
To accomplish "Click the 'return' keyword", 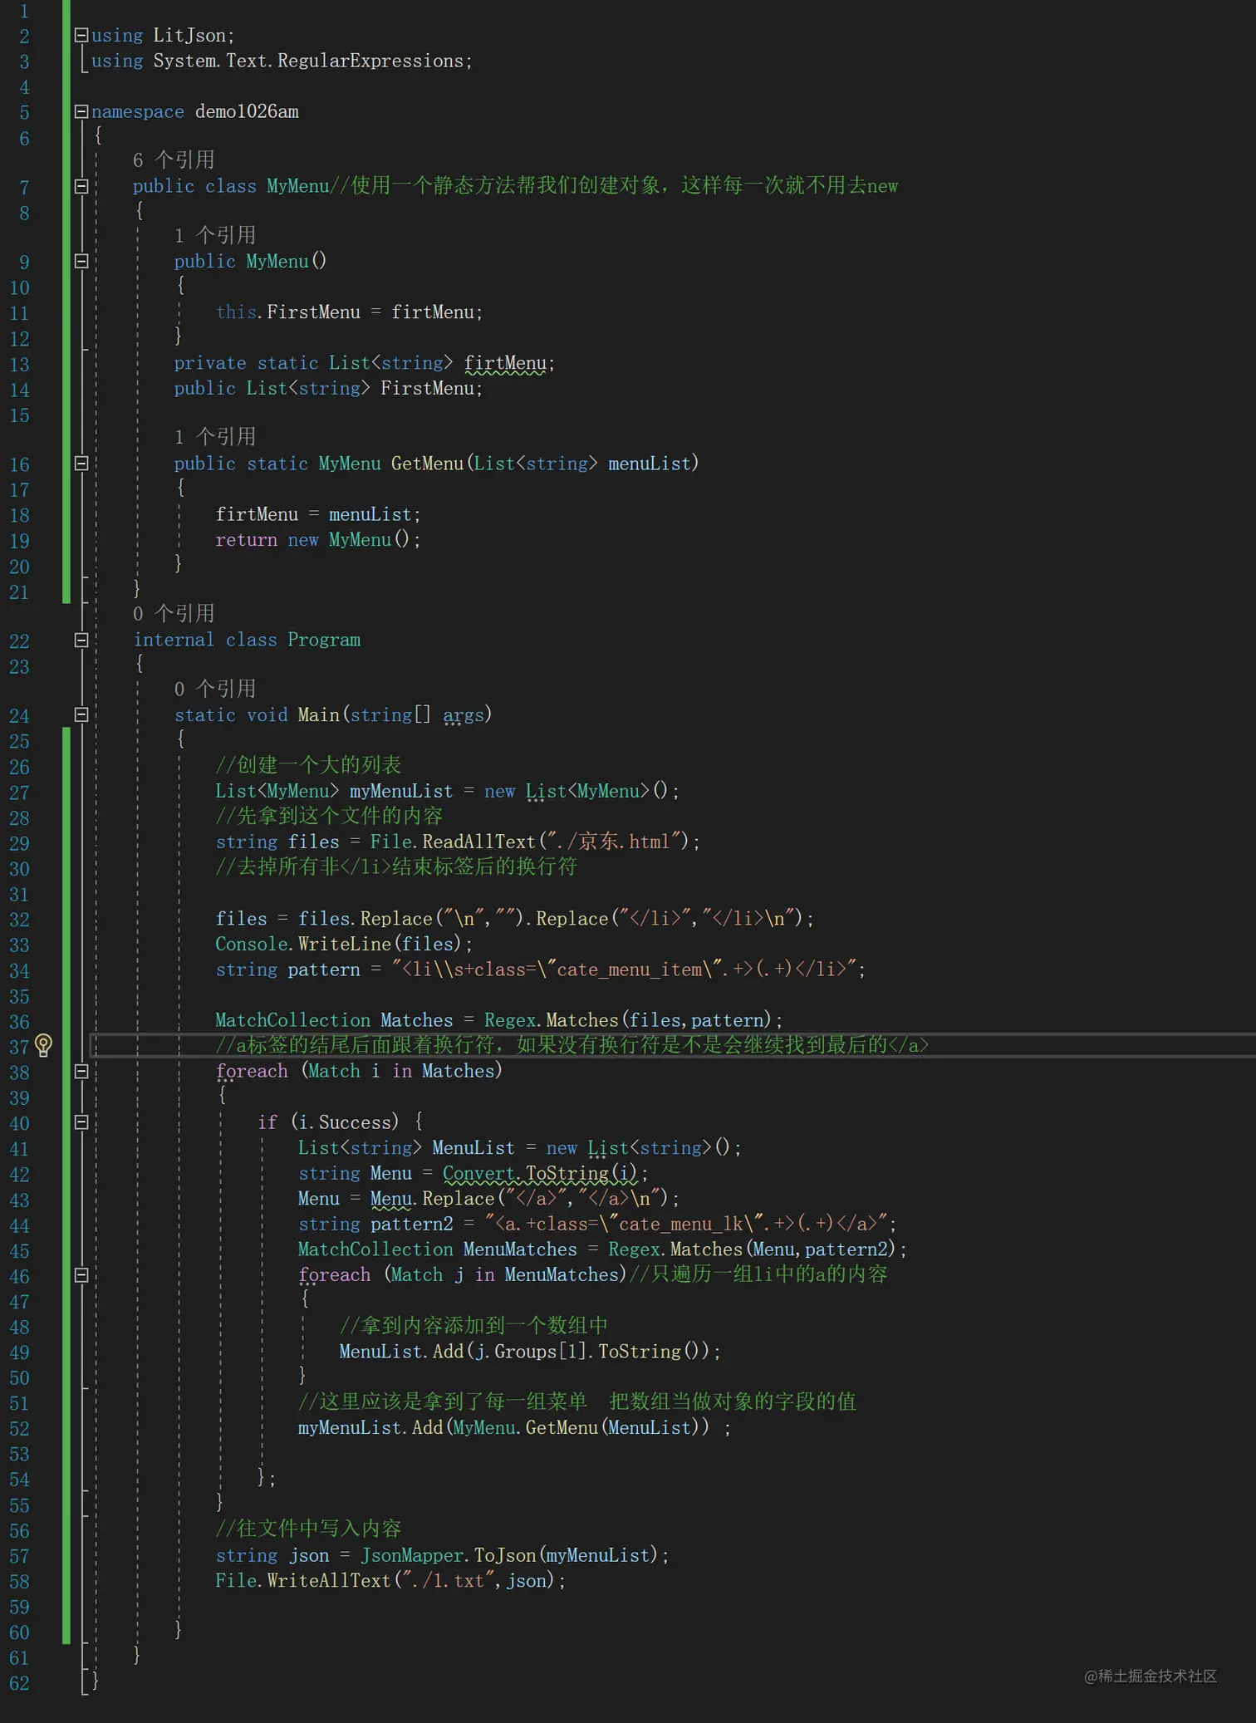I will [x=247, y=540].
